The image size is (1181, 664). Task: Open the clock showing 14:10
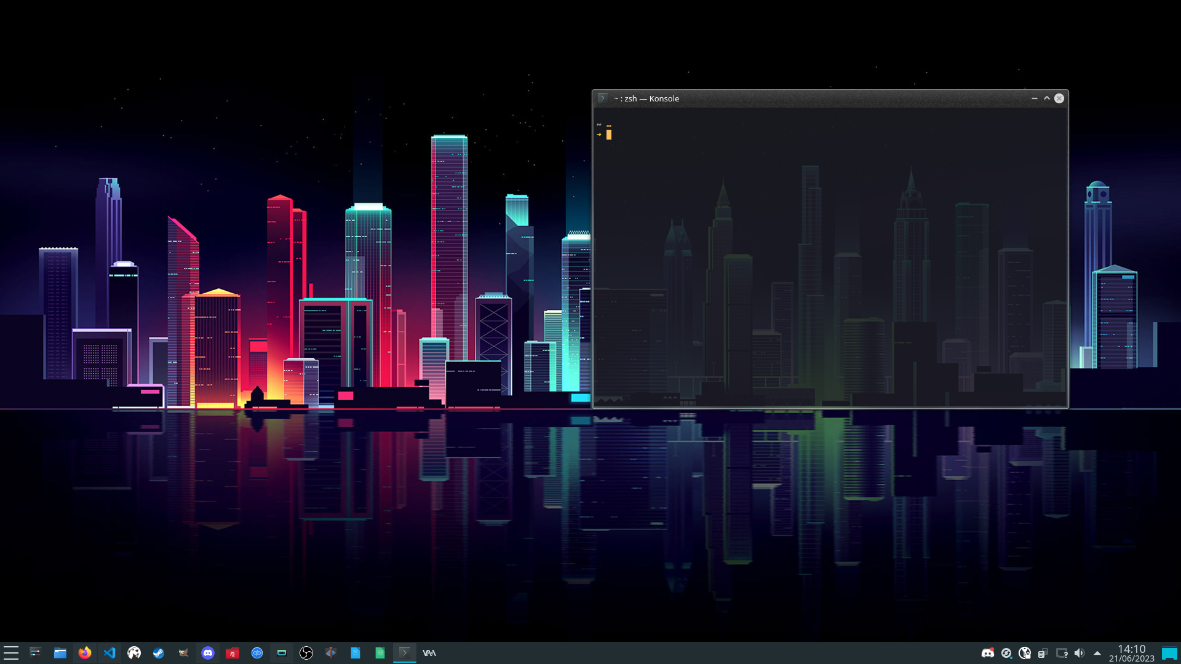pyautogui.click(x=1132, y=653)
